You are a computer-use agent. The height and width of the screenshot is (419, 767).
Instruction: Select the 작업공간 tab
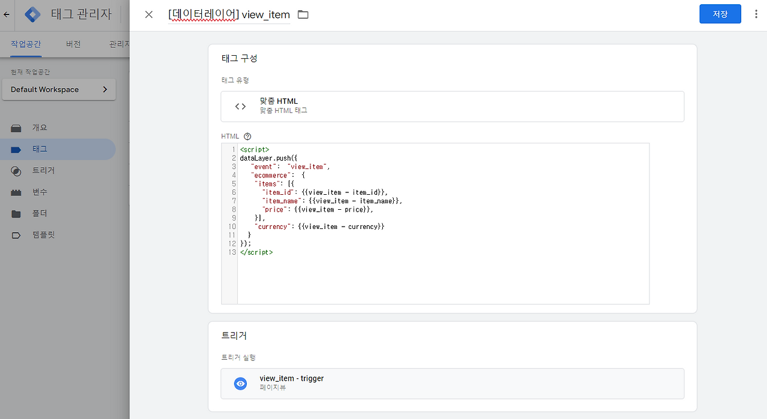click(x=26, y=44)
